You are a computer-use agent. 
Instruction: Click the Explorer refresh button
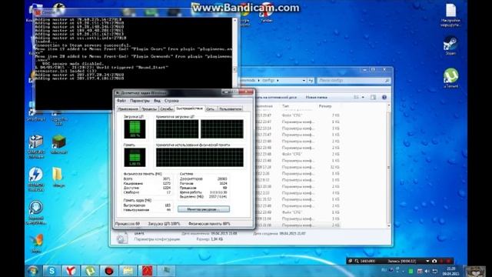tap(311, 80)
